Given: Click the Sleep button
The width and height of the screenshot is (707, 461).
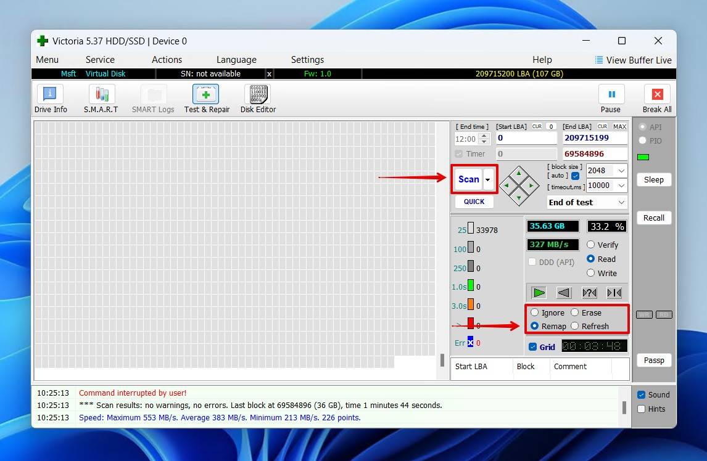Looking at the screenshot, I should (x=654, y=179).
